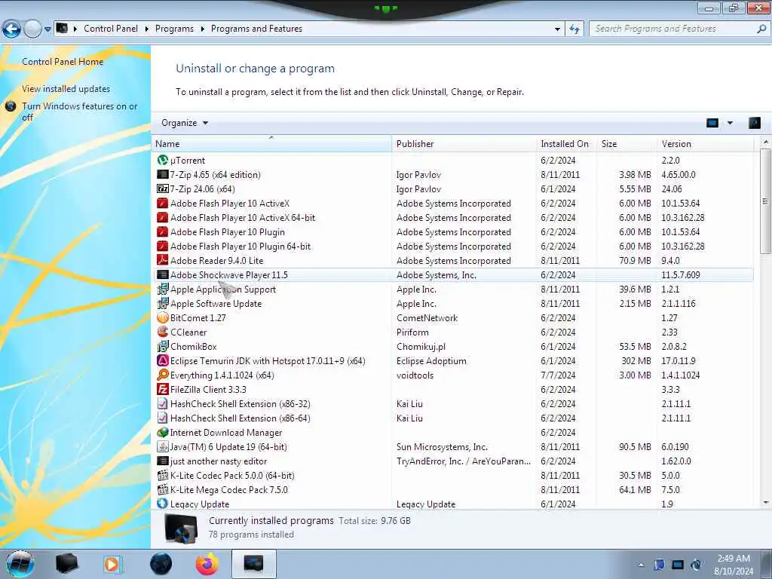This screenshot has width=772, height=579.
Task: Show hidden tray icons arrow
Action: [x=641, y=565]
